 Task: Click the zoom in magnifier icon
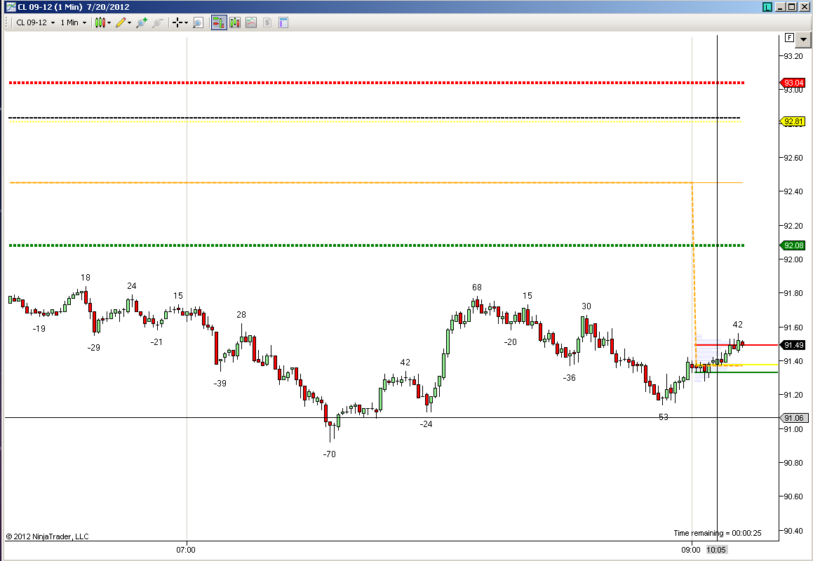click(x=142, y=23)
